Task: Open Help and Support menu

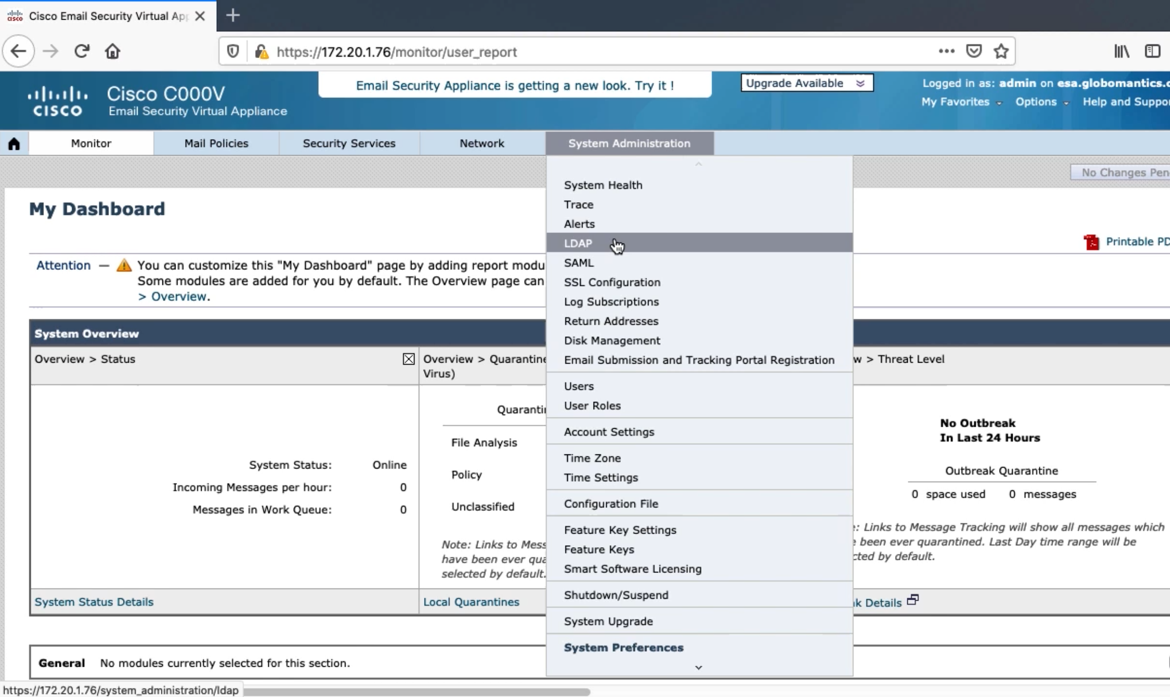Action: pyautogui.click(x=1126, y=102)
